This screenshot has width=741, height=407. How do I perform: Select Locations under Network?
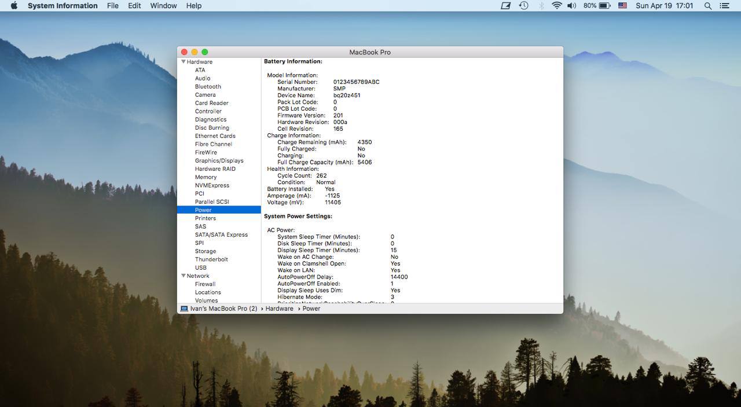[208, 292]
